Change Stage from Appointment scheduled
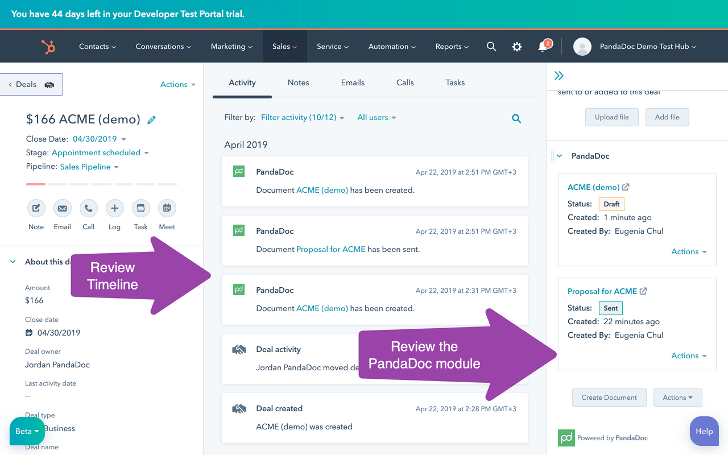 click(100, 152)
